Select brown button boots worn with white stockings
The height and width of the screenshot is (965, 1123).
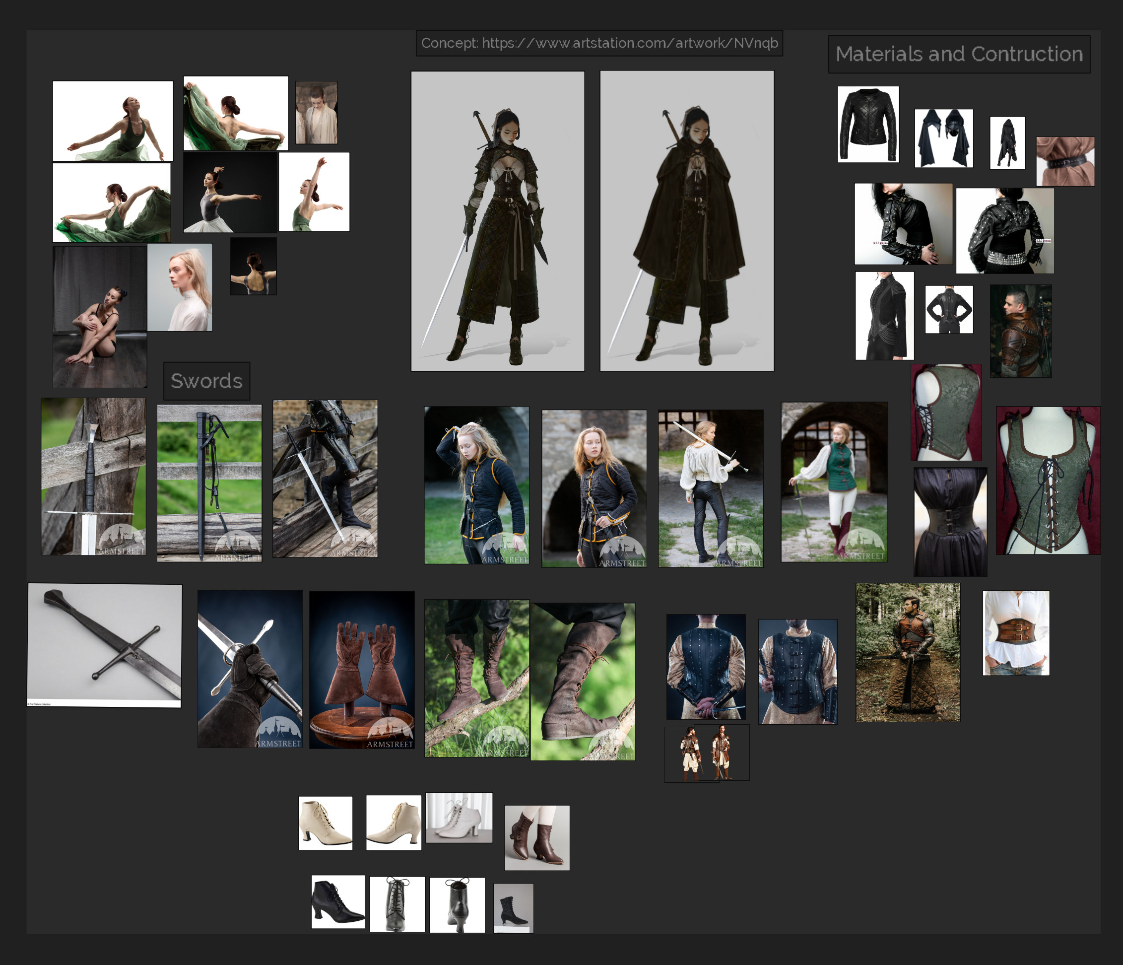[x=537, y=838]
